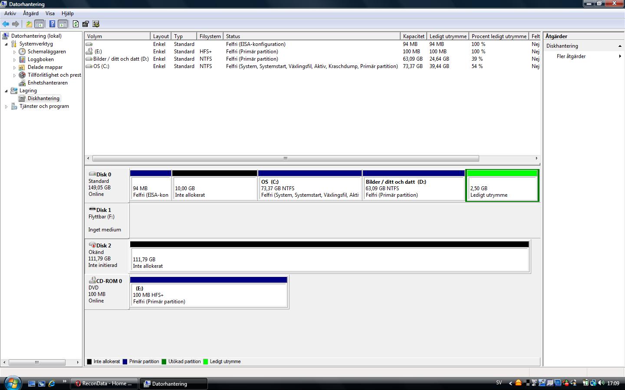Open the Fler åtgärder submenu
The width and height of the screenshot is (625, 390).
[x=571, y=56]
